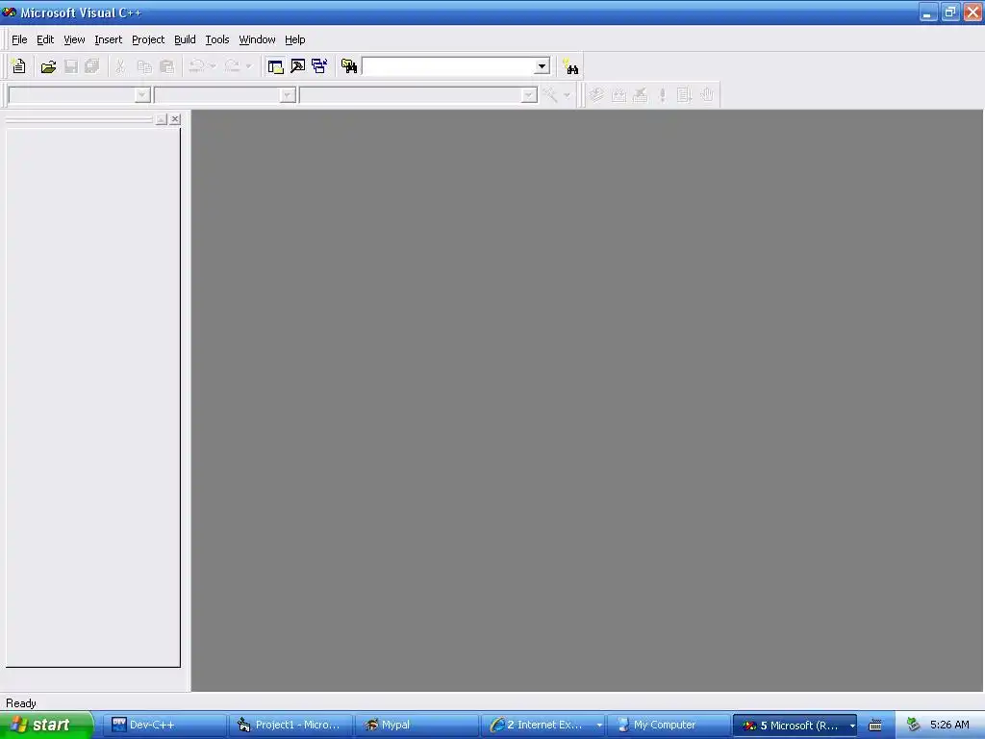Click the Windows Start button
985x739 pixels.
point(46,725)
